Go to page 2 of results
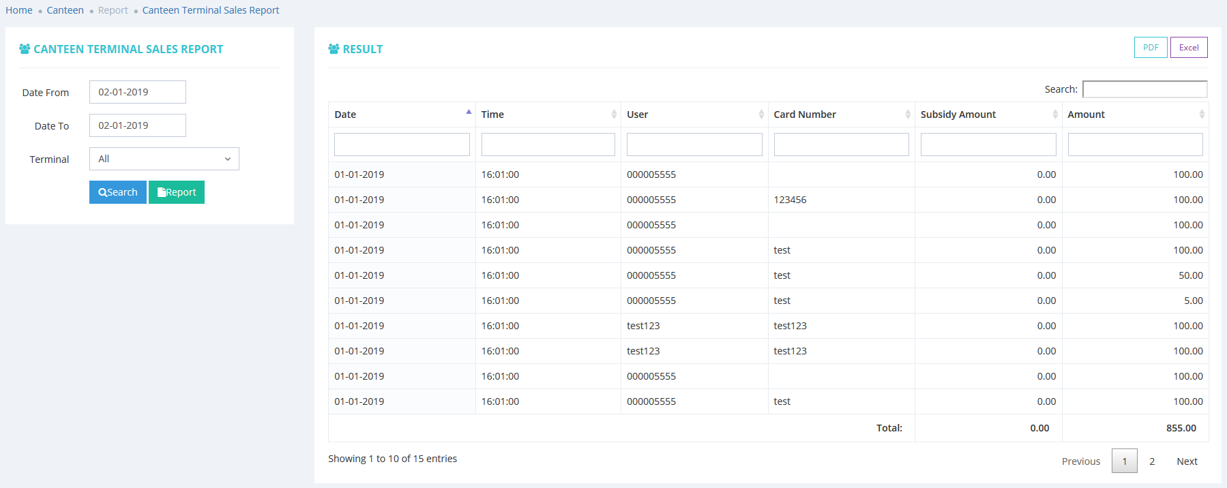This screenshot has height=488, width=1227. (x=1152, y=461)
